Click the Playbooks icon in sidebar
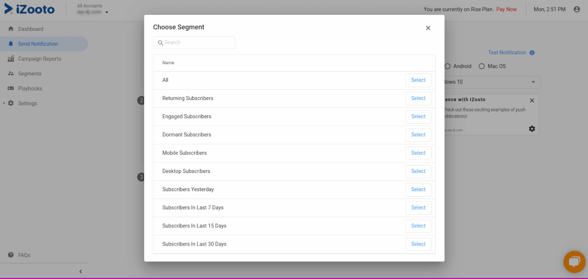 (x=11, y=88)
